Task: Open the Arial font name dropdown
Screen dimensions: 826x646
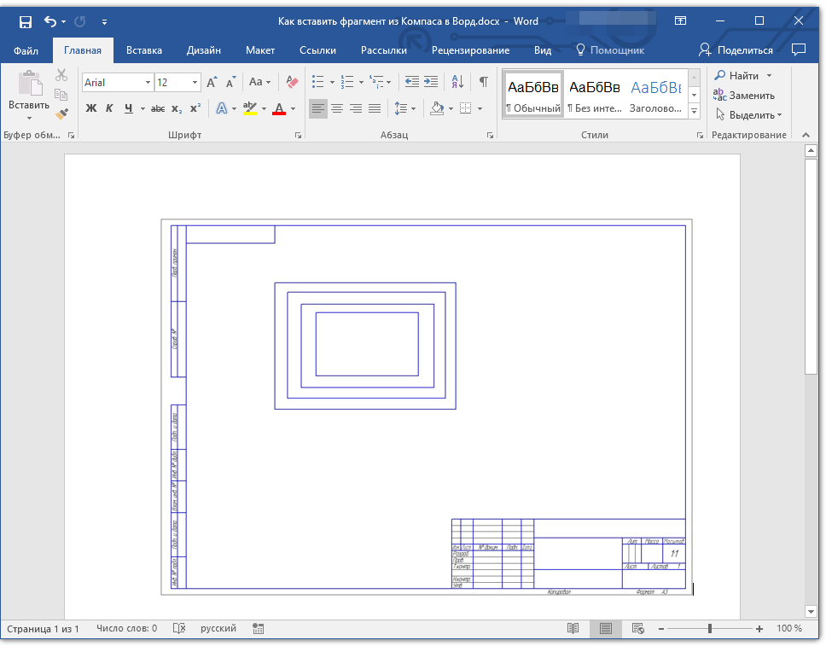Action: [x=148, y=83]
